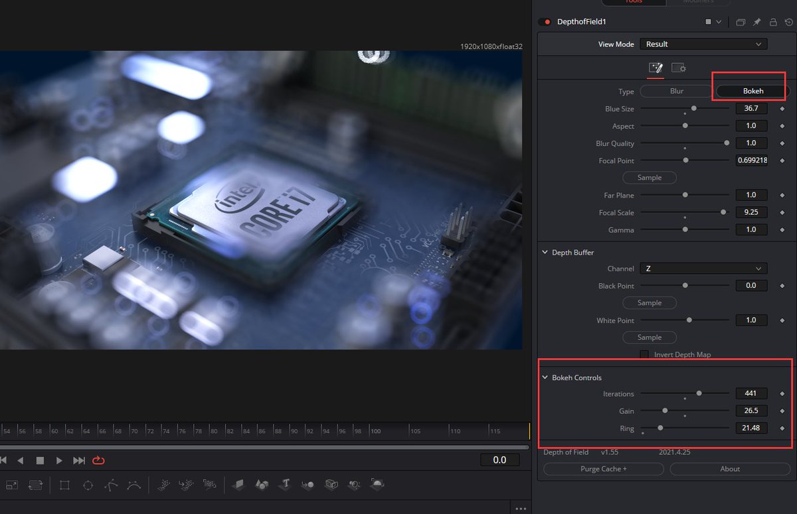Image resolution: width=797 pixels, height=514 pixels.
Task: Click the current time field 0.0
Action: (499, 460)
